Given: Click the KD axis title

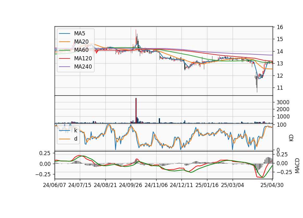Looking at the screenshot, I should [x=291, y=138].
